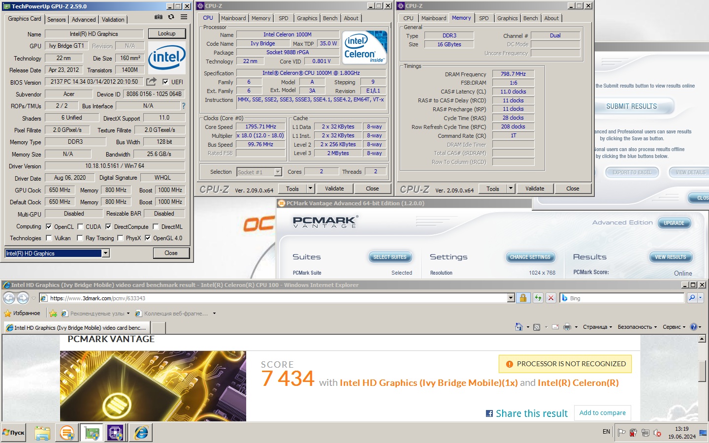The image size is (709, 443).
Task: Click GPU-Z refresh icon
Action: pyautogui.click(x=171, y=17)
